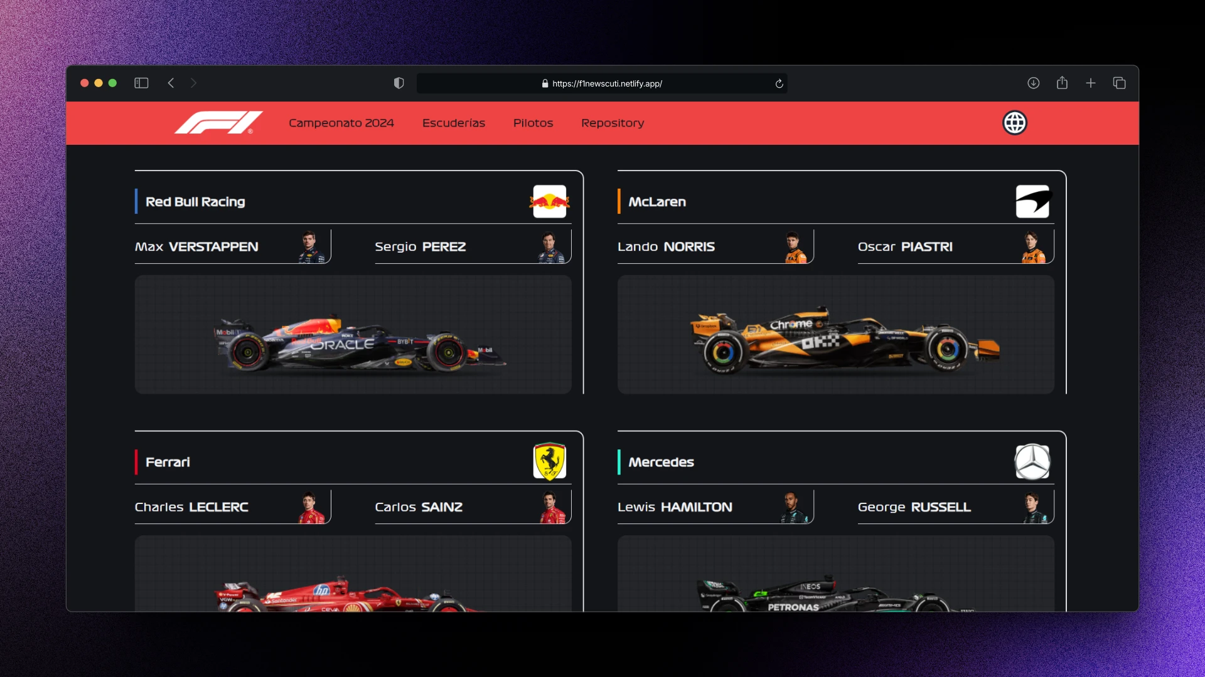Click the Ferrari prancing horse badge

pyautogui.click(x=549, y=461)
